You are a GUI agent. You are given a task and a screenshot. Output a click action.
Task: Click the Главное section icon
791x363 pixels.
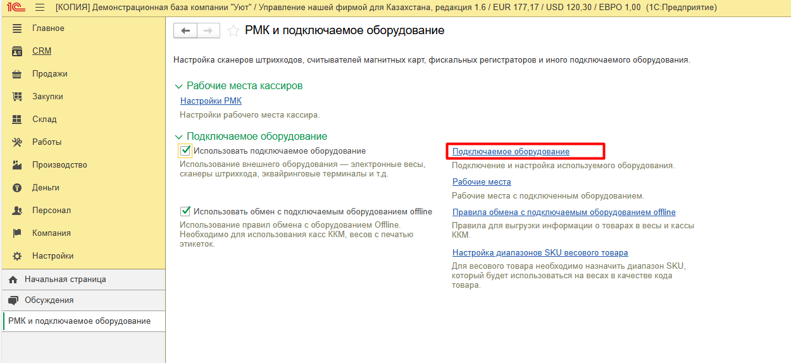[x=18, y=28]
